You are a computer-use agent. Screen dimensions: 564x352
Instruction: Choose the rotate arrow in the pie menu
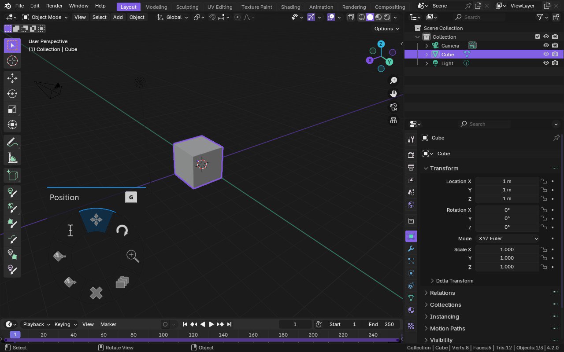tap(122, 230)
